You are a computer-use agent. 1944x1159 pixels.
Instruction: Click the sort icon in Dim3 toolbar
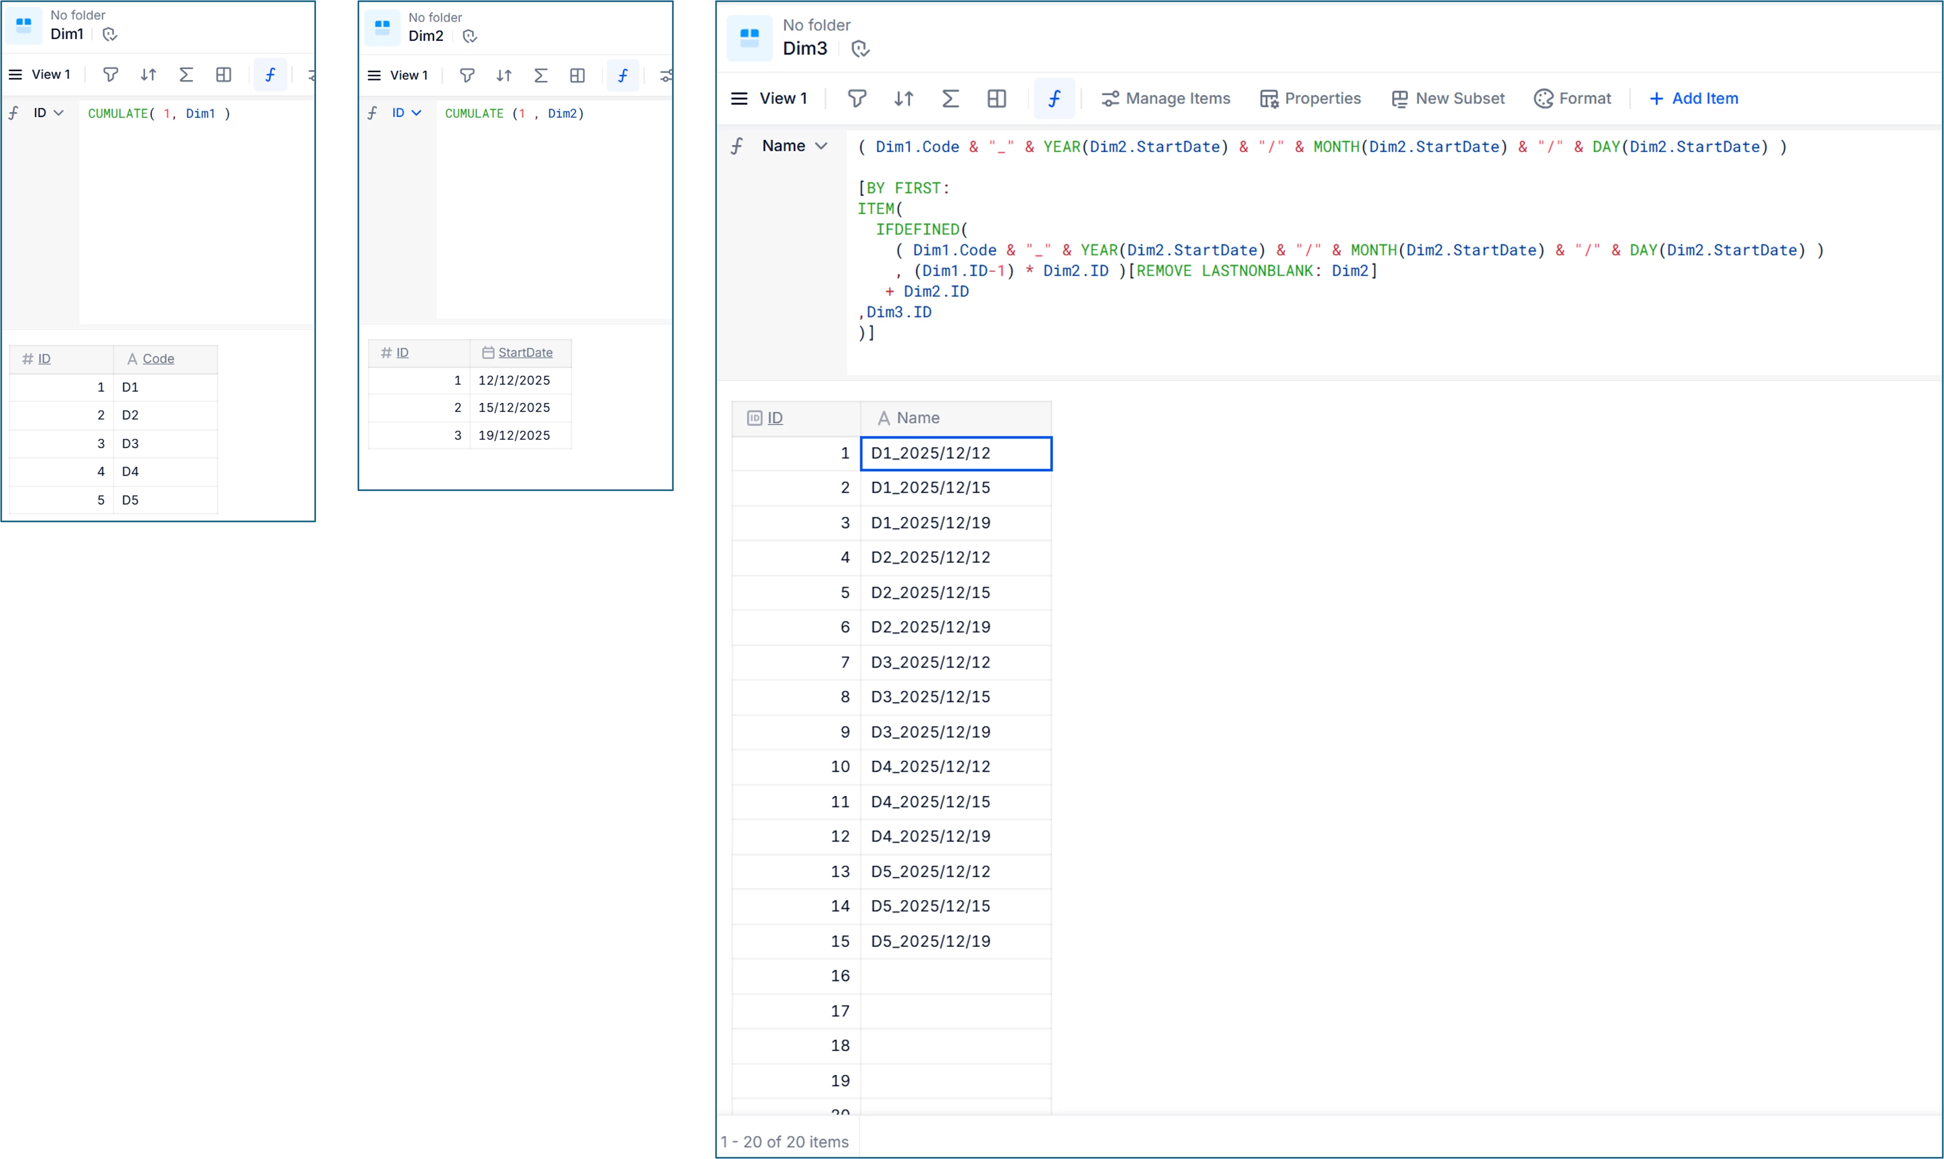click(904, 98)
